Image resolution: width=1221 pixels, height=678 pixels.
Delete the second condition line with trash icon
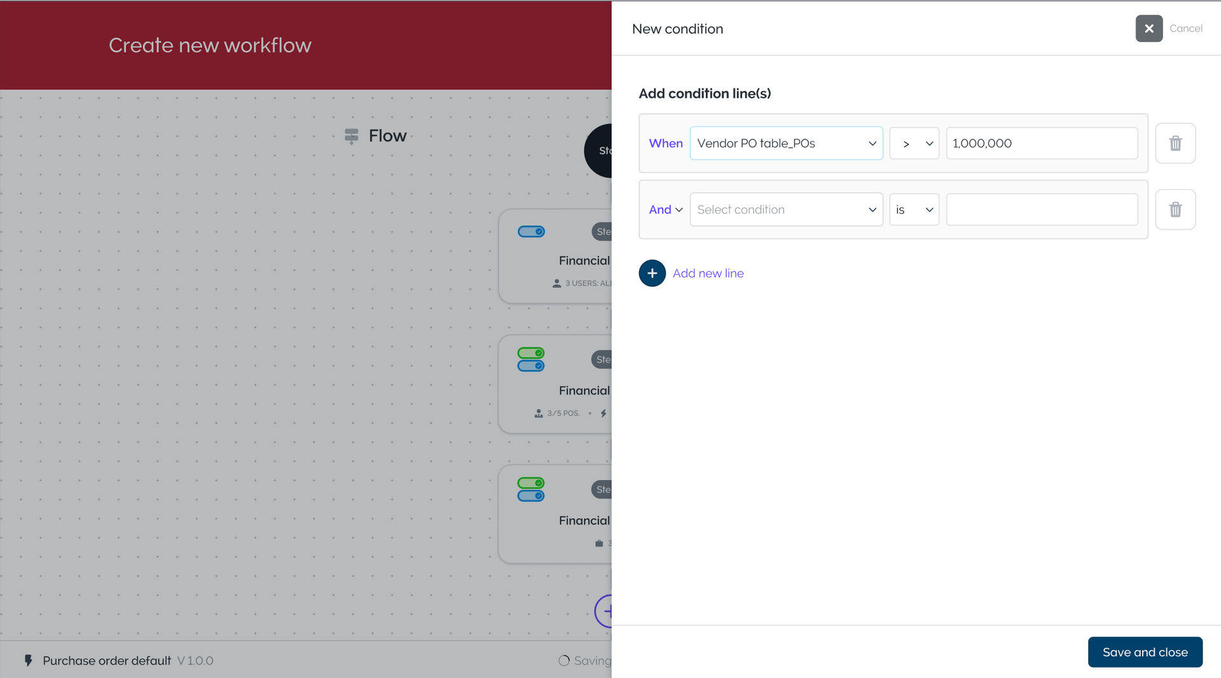pyautogui.click(x=1175, y=209)
